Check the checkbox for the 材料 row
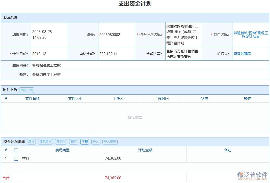This screenshot has width=270, height=183. (16, 158)
